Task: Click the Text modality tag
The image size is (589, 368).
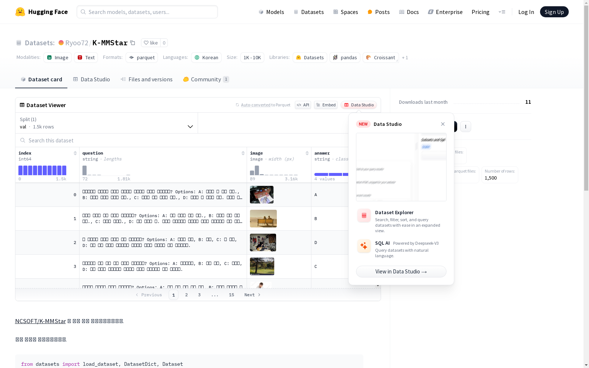Action: tap(86, 57)
